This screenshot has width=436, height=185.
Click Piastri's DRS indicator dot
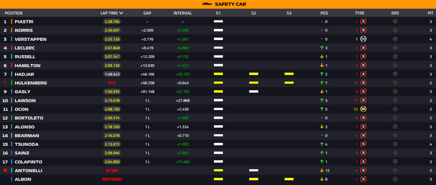[395, 21]
